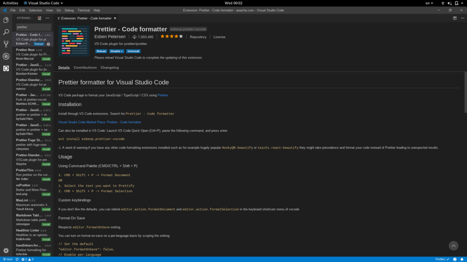
Task: Click the Prettier extension logo image
Action: 74,41
